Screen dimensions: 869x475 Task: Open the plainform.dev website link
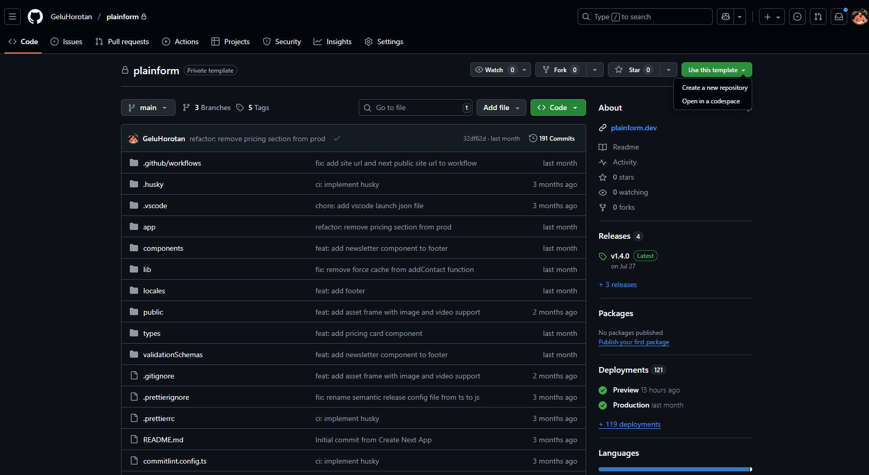pos(633,128)
